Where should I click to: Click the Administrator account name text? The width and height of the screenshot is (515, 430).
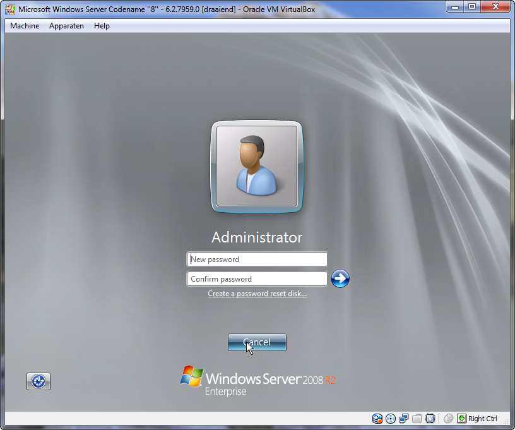(257, 237)
